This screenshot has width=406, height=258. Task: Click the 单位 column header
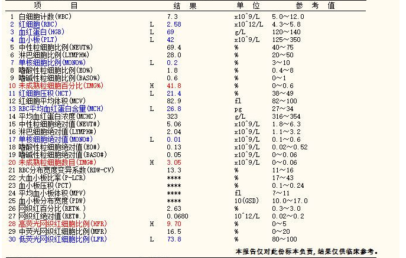pos(247,5)
